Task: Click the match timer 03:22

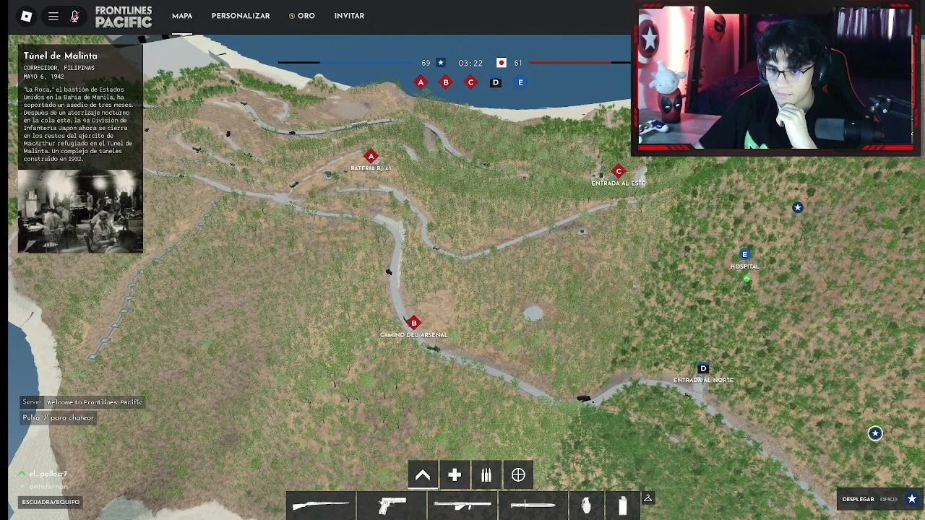Action: coord(470,63)
